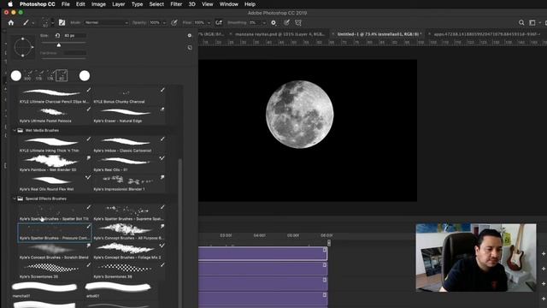Viewport: 547px width, 308px height.
Task: Reset brush size restore icon
Action: pyautogui.click(x=57, y=36)
